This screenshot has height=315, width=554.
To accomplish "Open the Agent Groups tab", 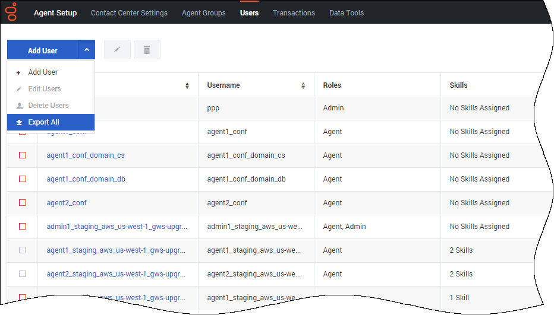I will pyautogui.click(x=204, y=12).
